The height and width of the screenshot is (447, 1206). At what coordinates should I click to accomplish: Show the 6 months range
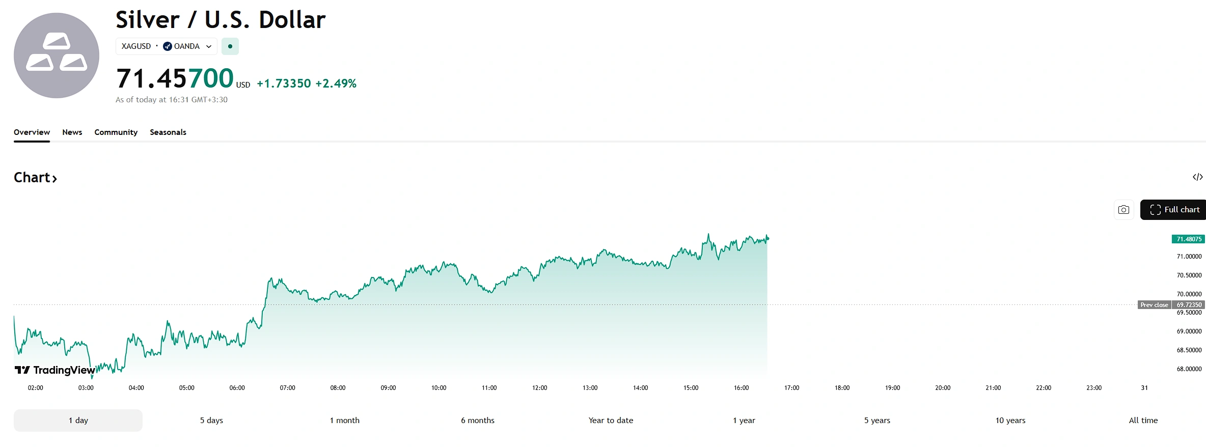pyautogui.click(x=478, y=421)
